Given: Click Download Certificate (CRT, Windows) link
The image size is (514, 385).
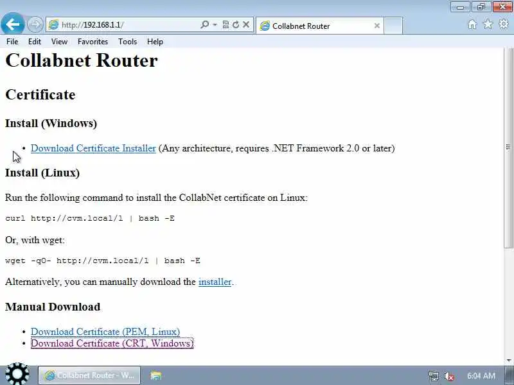Looking at the screenshot, I should [112, 343].
